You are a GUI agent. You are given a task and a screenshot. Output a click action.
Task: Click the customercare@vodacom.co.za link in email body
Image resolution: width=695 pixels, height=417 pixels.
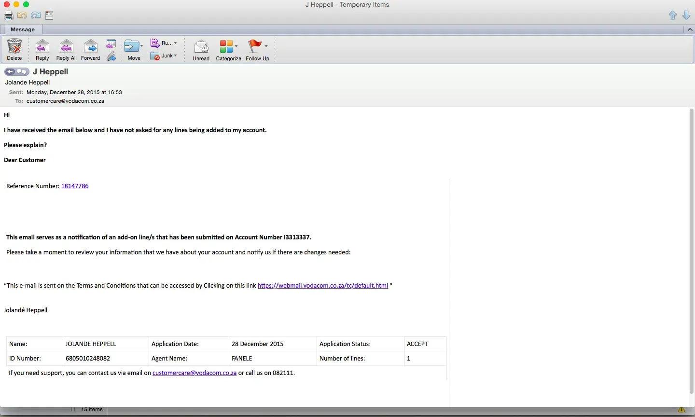(x=194, y=373)
